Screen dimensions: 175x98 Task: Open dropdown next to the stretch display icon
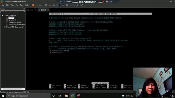(84, 5)
